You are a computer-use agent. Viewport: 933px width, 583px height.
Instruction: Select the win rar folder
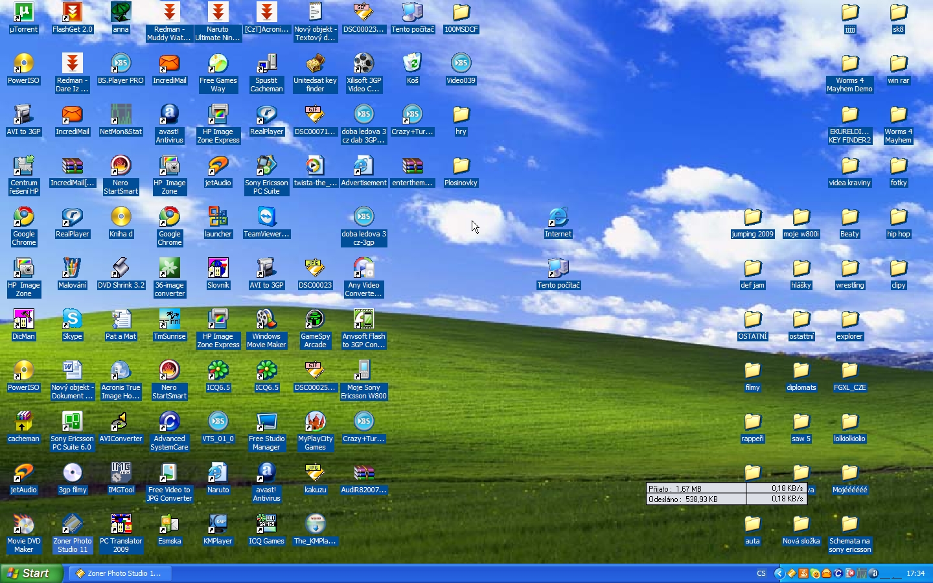point(899,69)
